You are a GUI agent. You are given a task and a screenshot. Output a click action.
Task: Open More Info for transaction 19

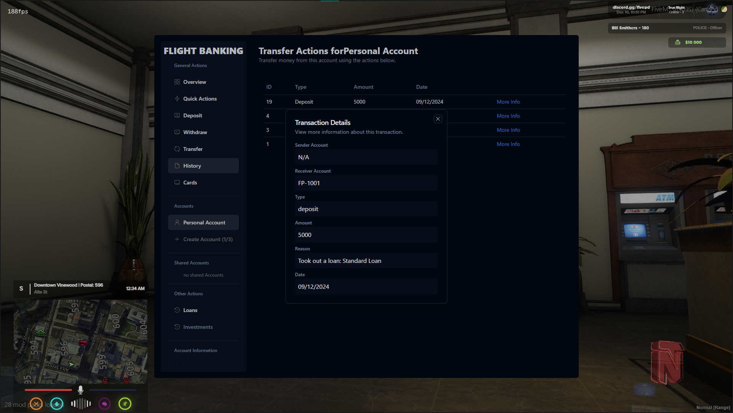[508, 102]
